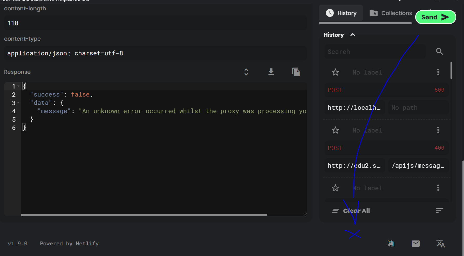
Task: Click the Collections folder-star icon
Action: coord(374,13)
